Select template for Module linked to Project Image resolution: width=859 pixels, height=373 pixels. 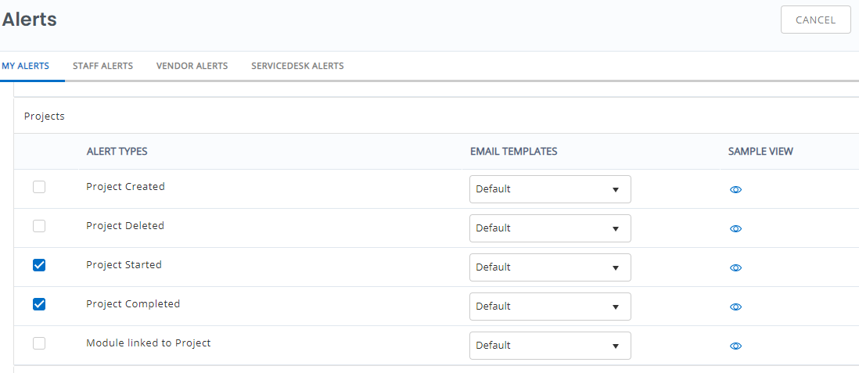pyautogui.click(x=550, y=346)
